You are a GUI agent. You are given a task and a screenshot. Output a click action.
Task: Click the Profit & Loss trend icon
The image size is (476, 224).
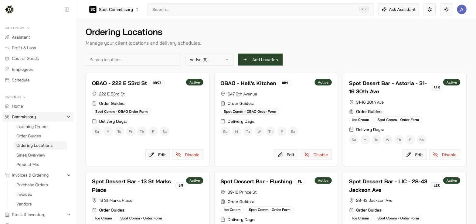click(x=7, y=48)
